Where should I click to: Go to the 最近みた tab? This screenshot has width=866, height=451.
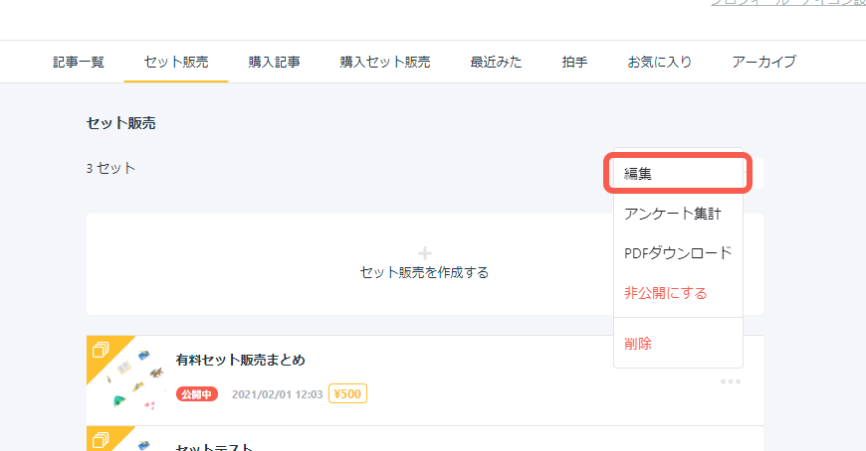pyautogui.click(x=496, y=62)
